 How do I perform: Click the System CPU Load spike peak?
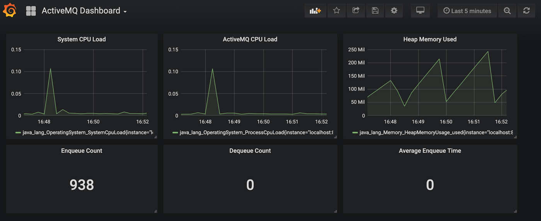click(x=50, y=69)
